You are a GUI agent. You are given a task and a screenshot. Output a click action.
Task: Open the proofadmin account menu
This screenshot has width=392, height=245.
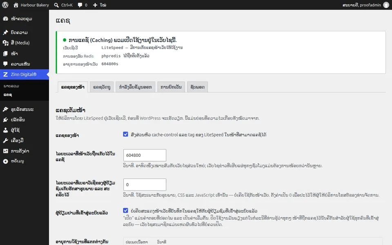366,5
